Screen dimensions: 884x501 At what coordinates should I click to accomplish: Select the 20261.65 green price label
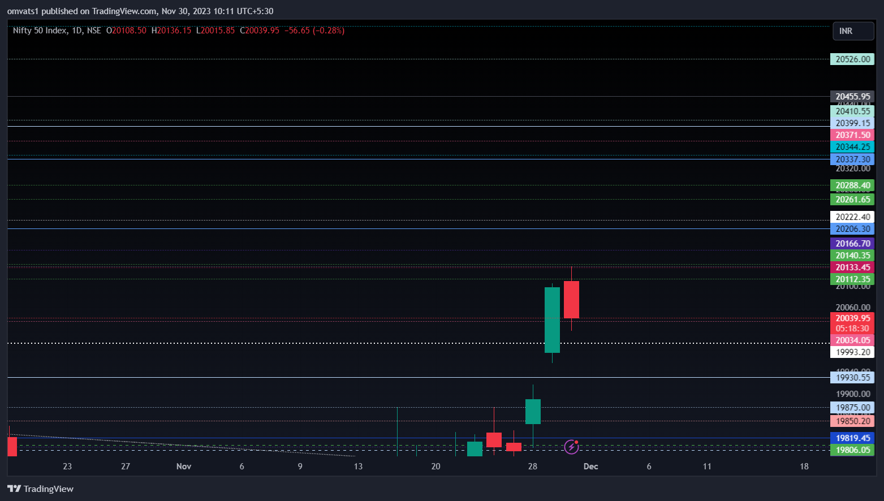click(x=852, y=200)
